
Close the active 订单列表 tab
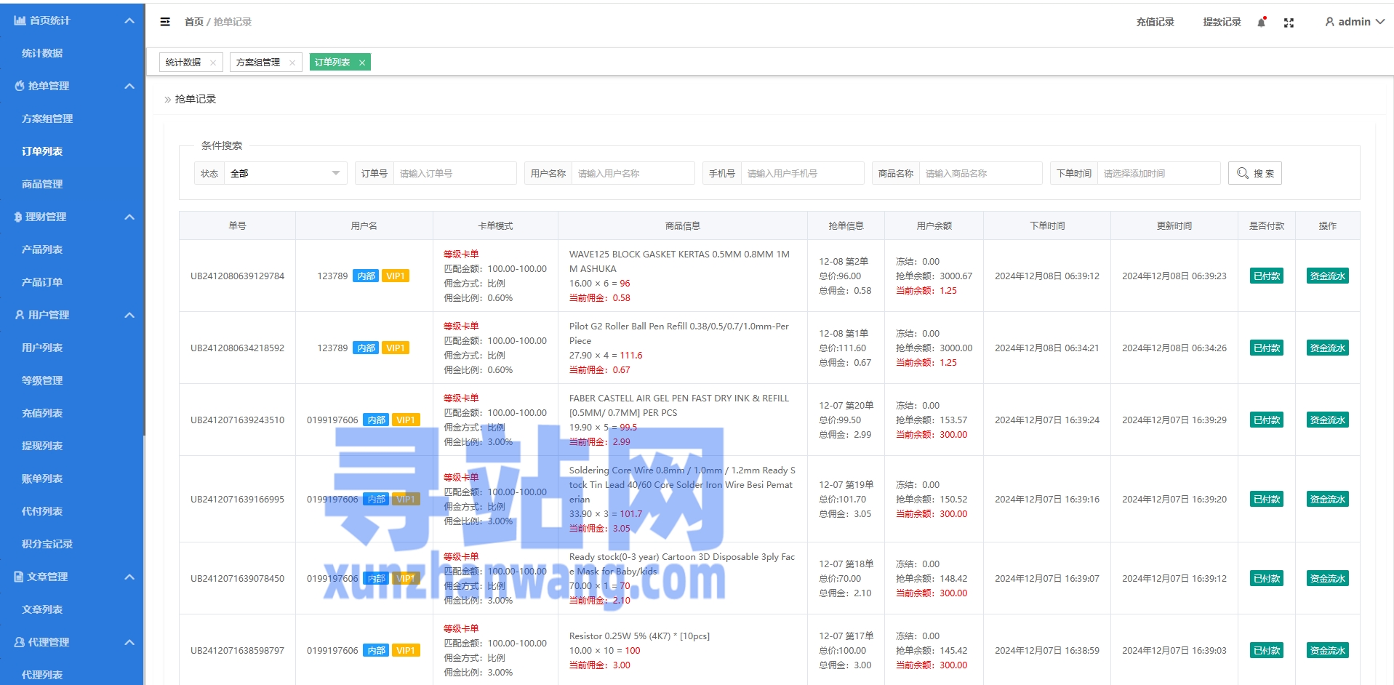coord(362,63)
